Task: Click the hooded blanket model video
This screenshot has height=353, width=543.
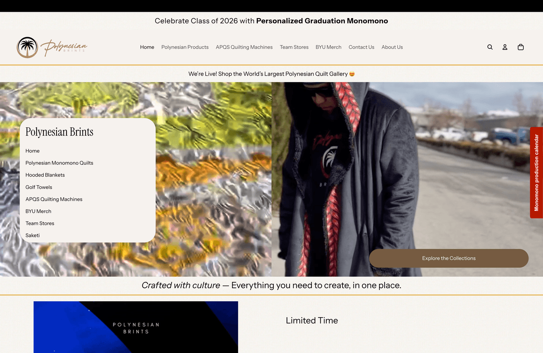Action: tap(407, 179)
